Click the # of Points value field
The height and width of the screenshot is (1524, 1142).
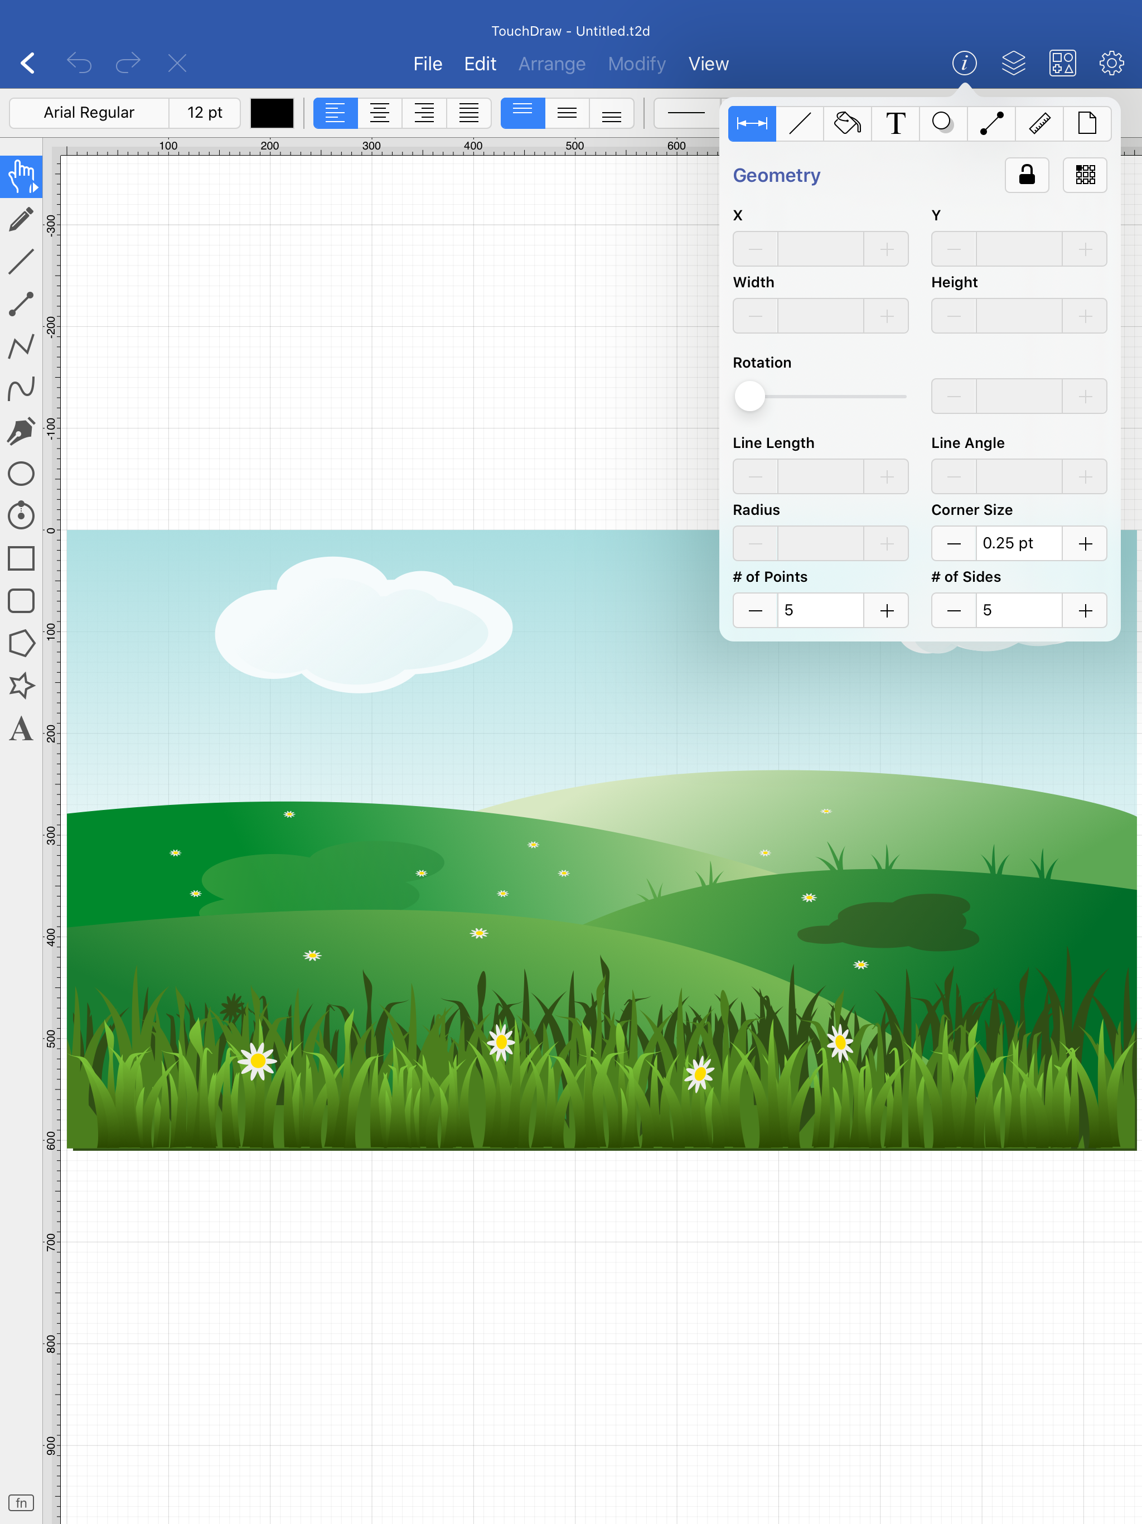(x=820, y=610)
